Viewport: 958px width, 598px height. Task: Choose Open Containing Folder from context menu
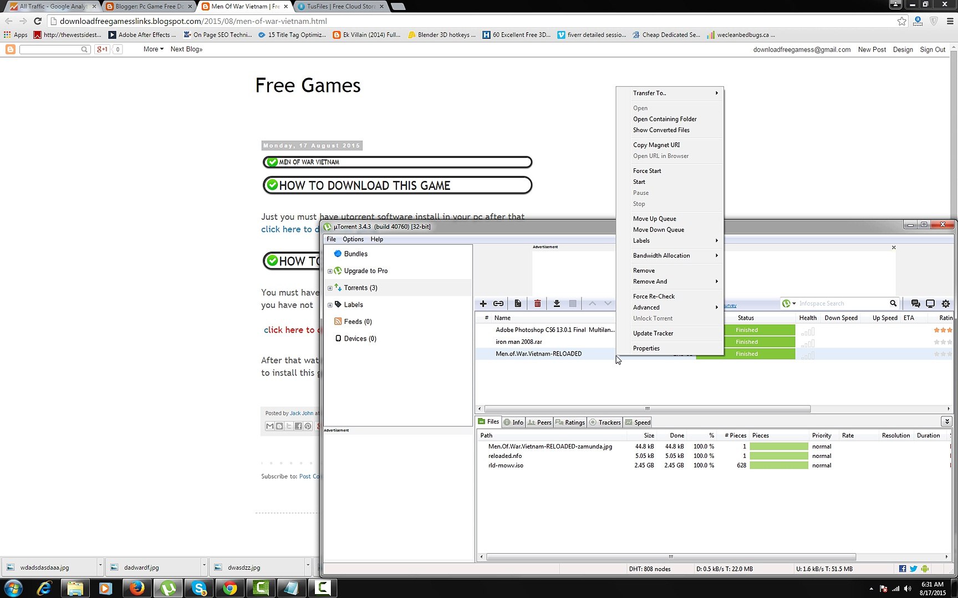[x=670, y=119]
